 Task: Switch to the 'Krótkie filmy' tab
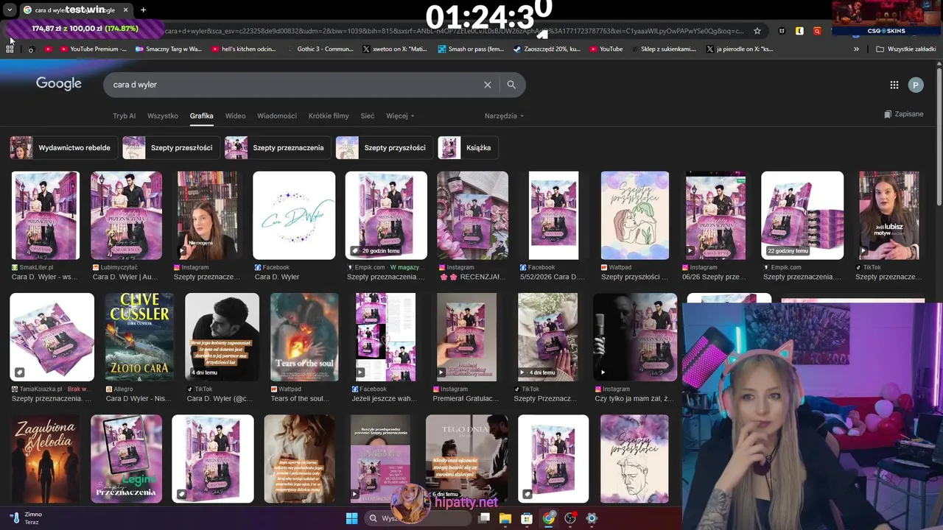click(x=329, y=116)
